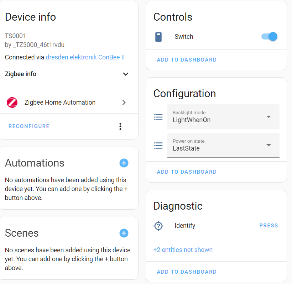Open the three-dot overflow menu
This screenshot has width=292, height=284.
(x=120, y=126)
